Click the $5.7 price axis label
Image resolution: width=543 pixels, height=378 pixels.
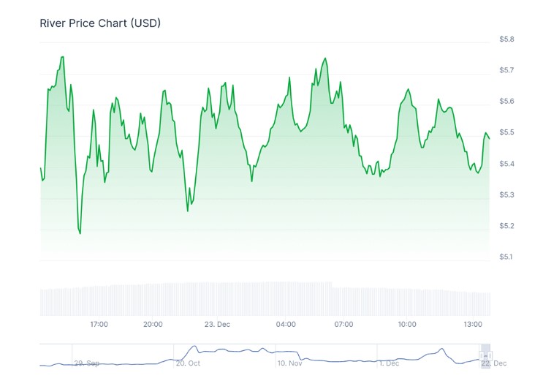(x=506, y=70)
